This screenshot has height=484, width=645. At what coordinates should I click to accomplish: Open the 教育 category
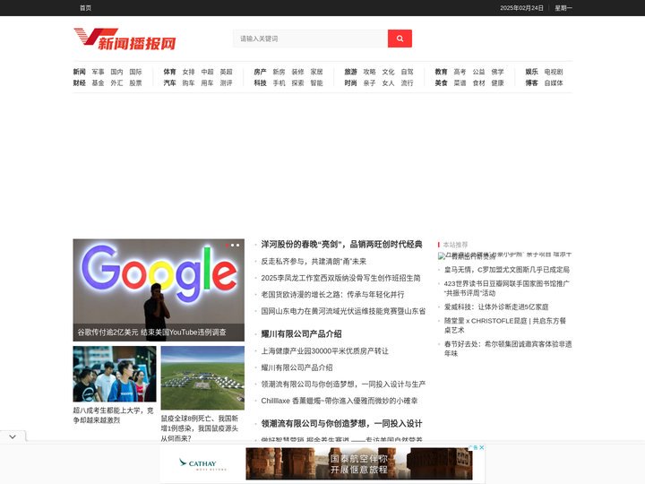click(441, 72)
